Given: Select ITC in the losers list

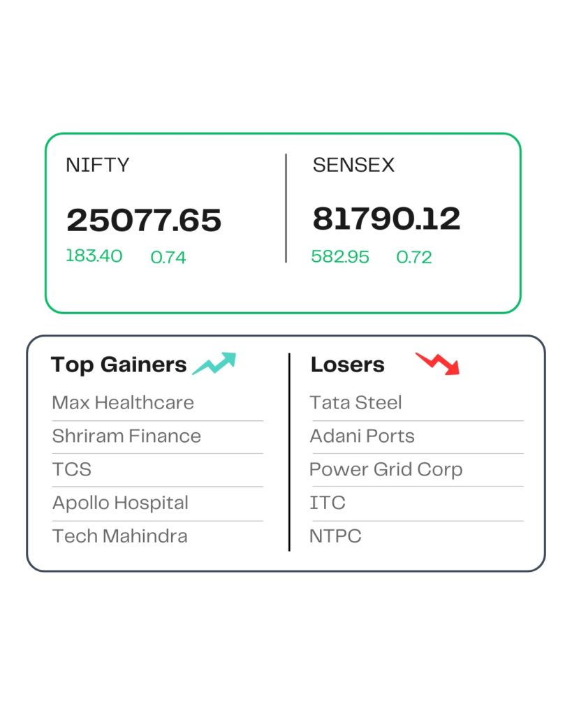Looking at the screenshot, I should click(x=328, y=503).
